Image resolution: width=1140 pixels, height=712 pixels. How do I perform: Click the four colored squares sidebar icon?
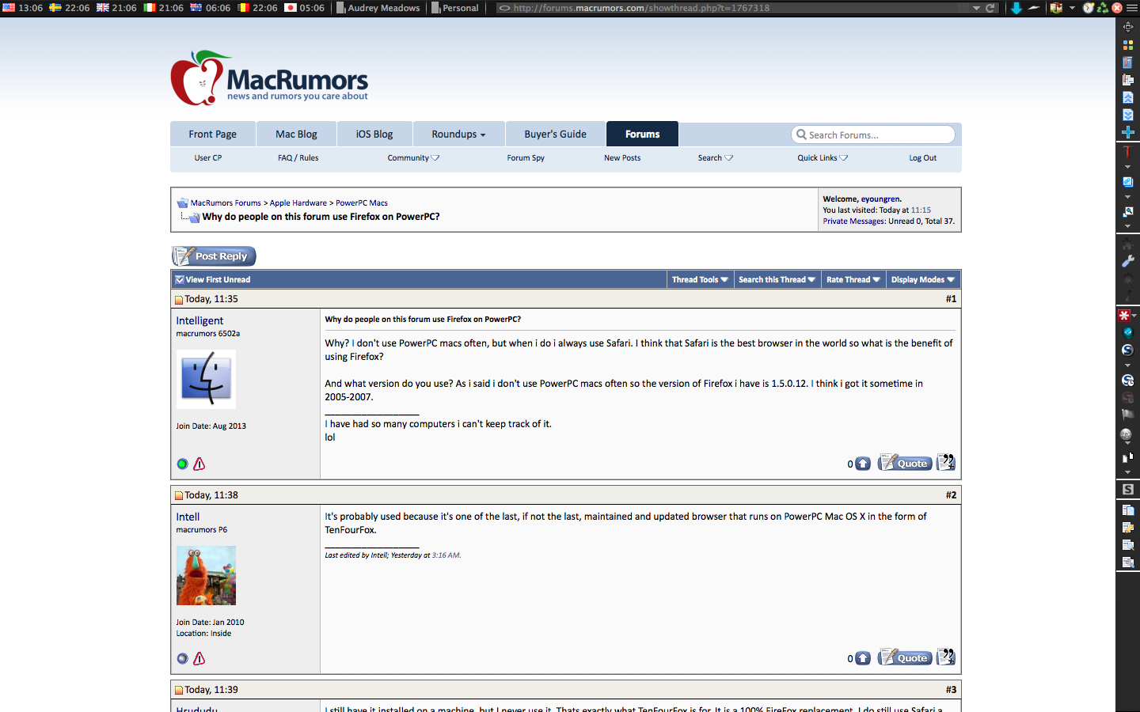point(1127,45)
